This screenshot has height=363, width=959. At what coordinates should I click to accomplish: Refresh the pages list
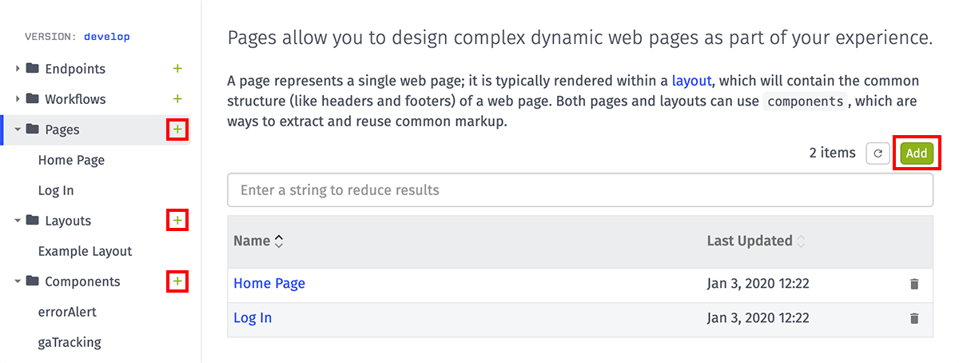click(878, 154)
